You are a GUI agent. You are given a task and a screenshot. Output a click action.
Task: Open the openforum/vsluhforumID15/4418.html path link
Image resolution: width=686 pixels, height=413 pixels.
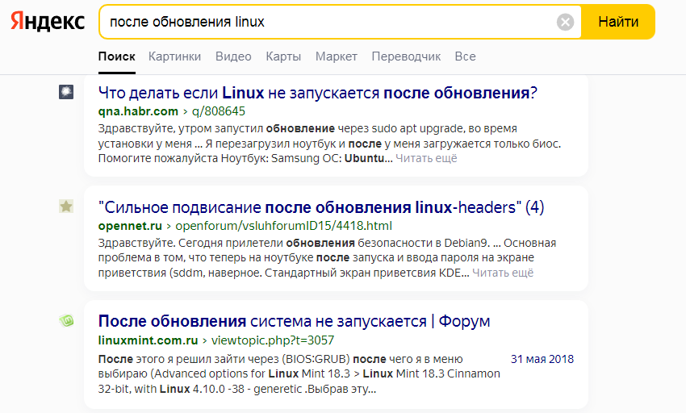(283, 226)
